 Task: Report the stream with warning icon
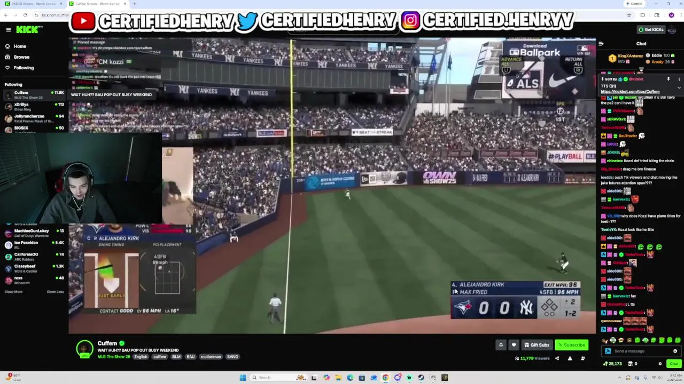point(570,358)
